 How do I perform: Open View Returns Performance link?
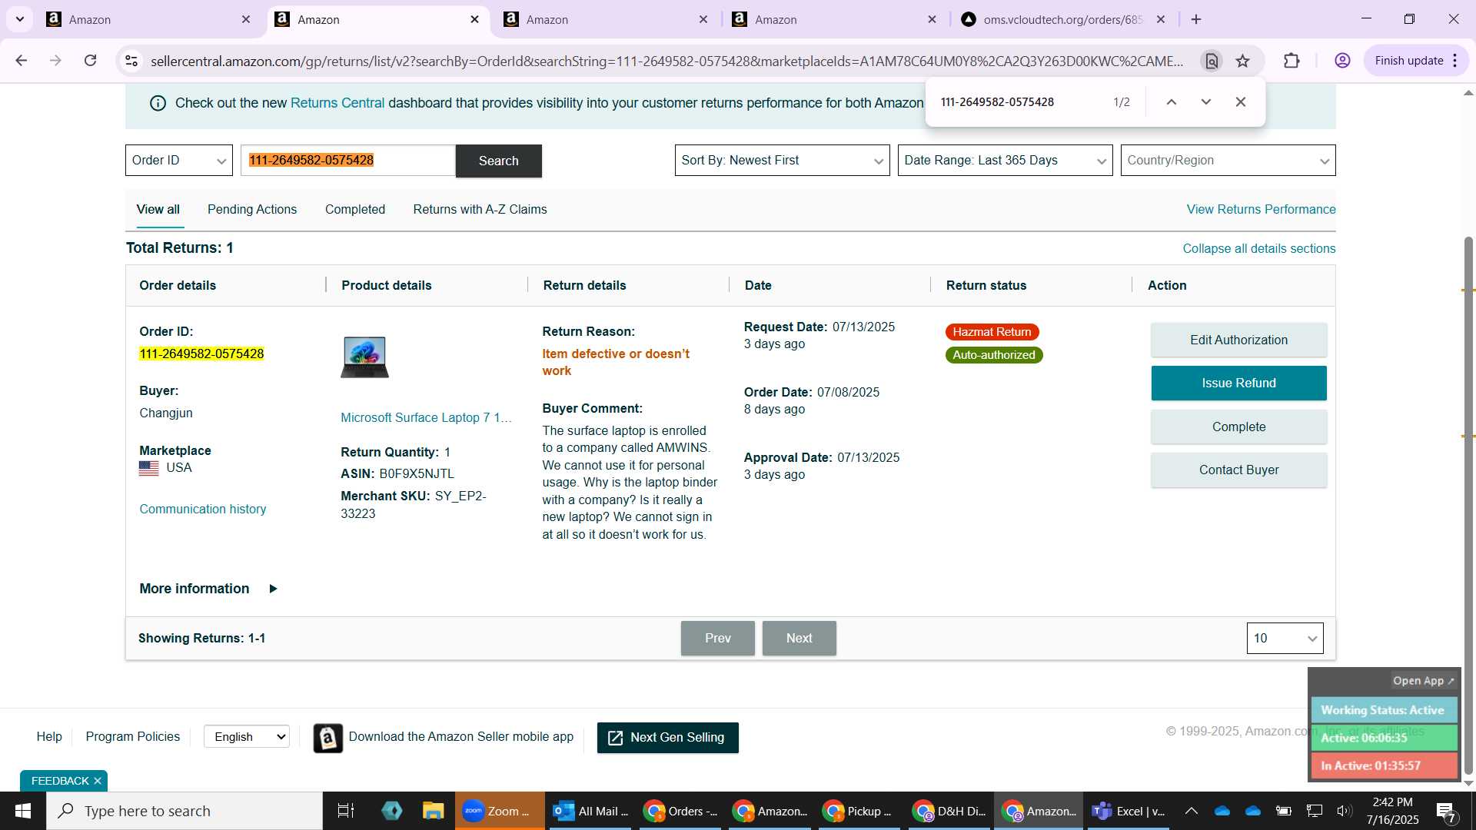[1261, 209]
